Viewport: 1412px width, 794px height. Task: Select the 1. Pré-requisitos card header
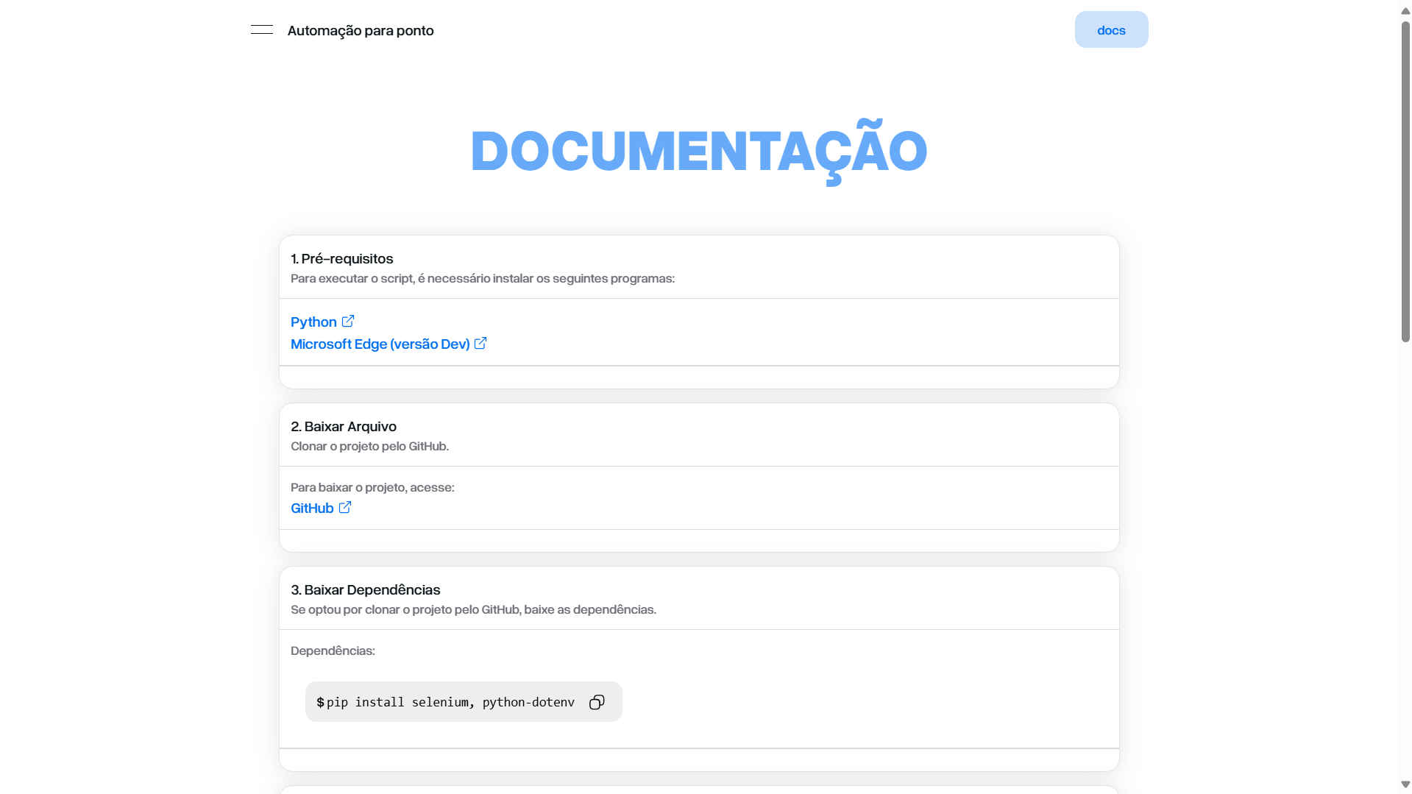coord(699,268)
